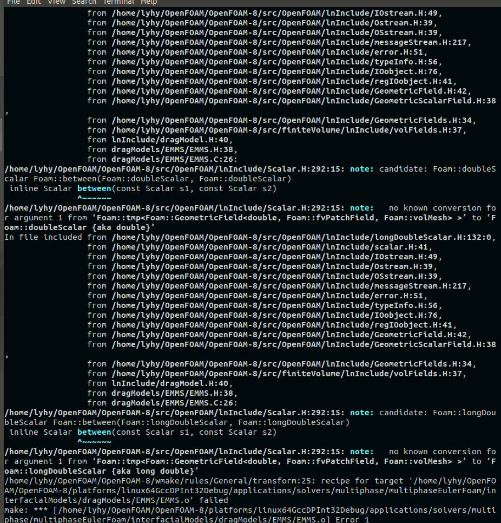
Task: Click 'candidate: Foam::doubleS' note text
Action: click(437, 169)
